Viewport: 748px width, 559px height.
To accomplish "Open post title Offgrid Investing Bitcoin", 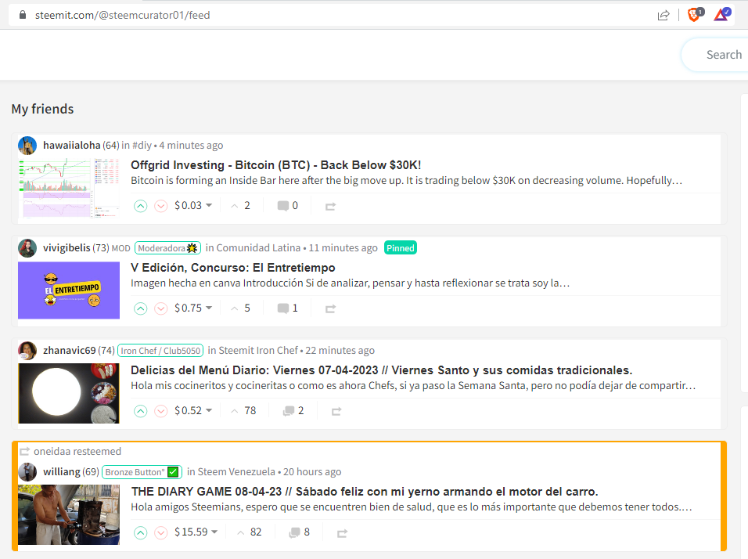I will click(x=275, y=165).
